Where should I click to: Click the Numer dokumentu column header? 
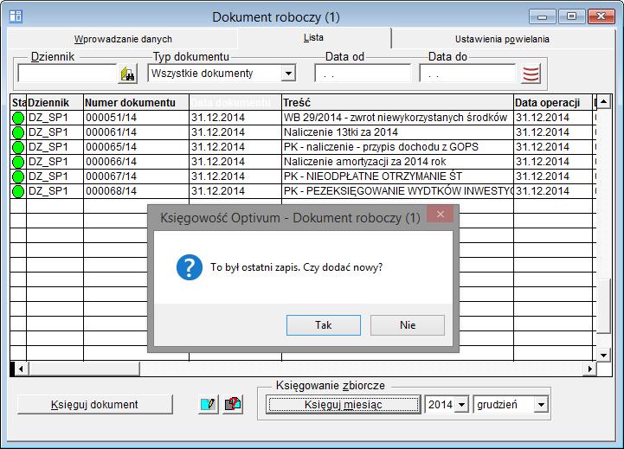pos(136,103)
